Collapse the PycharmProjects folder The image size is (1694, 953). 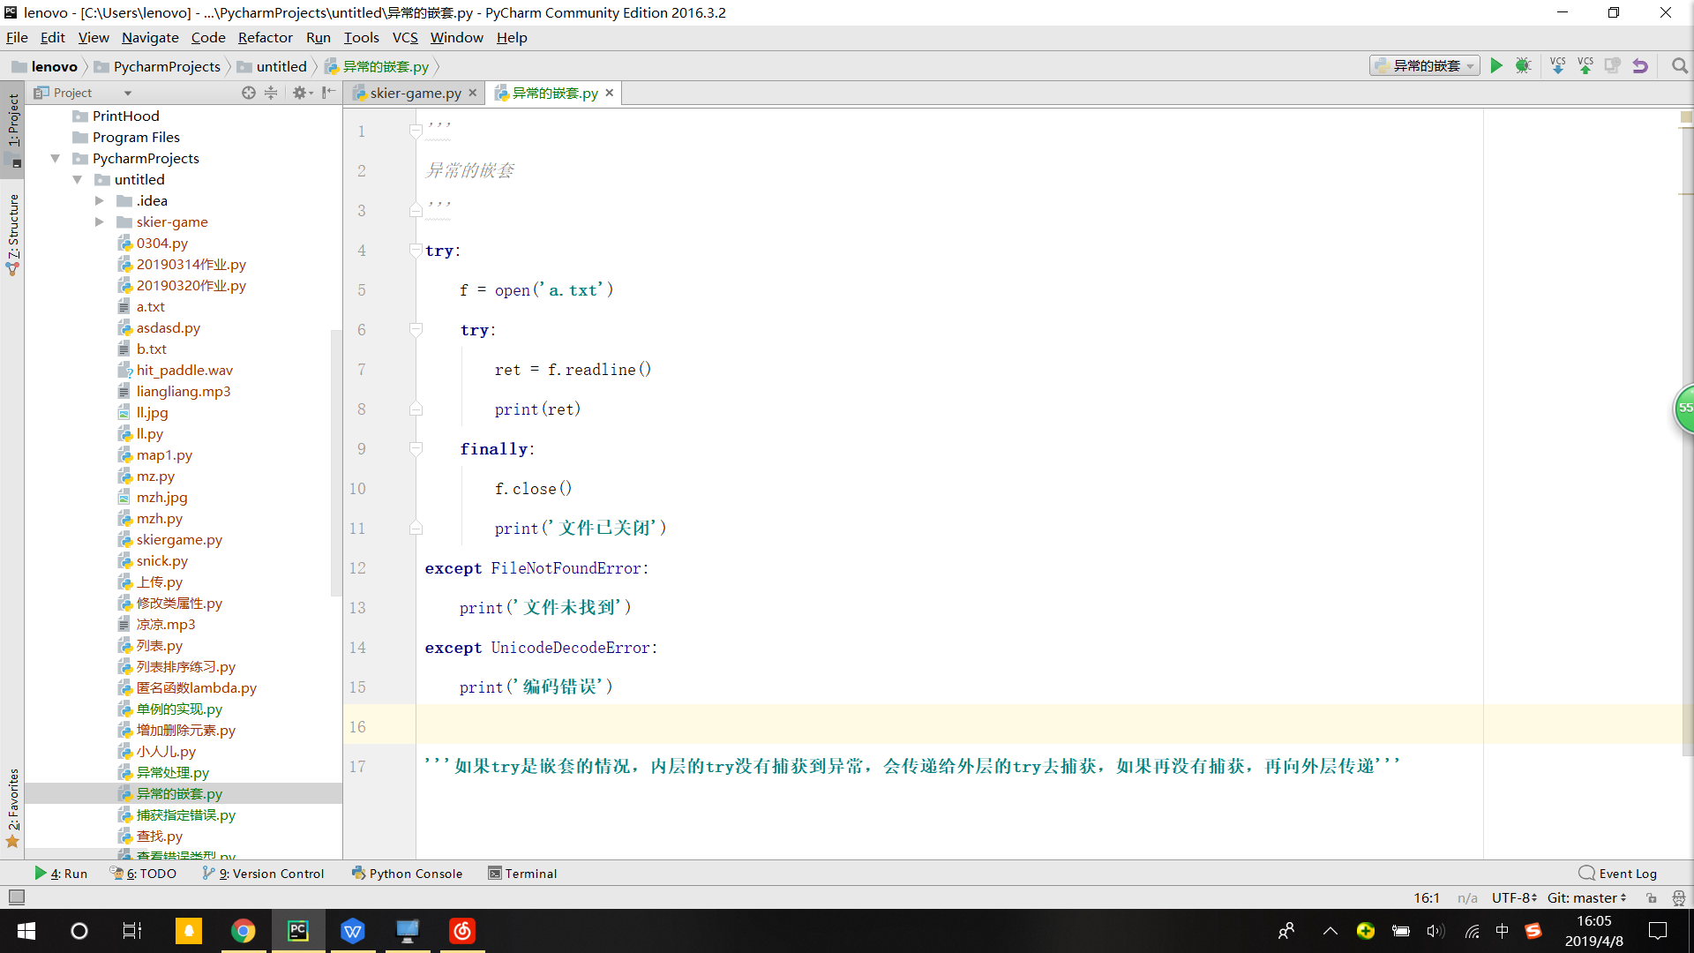coord(55,159)
